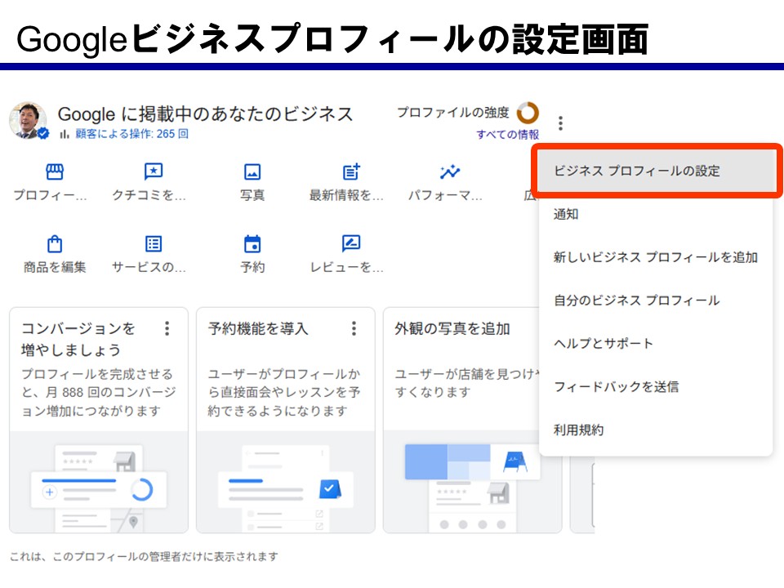Choose フィードバックを送信 menu item
The image size is (784, 588).
click(x=656, y=386)
